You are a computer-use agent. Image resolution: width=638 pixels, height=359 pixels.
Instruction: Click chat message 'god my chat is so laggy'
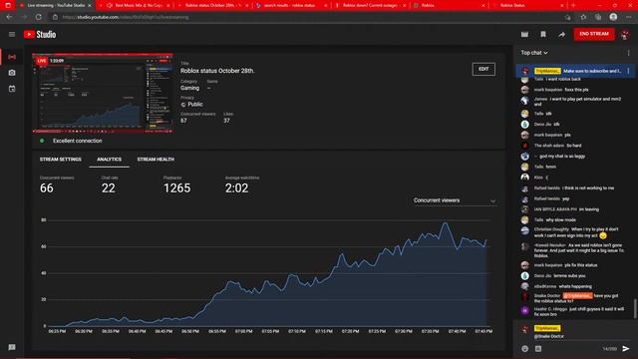click(562, 157)
